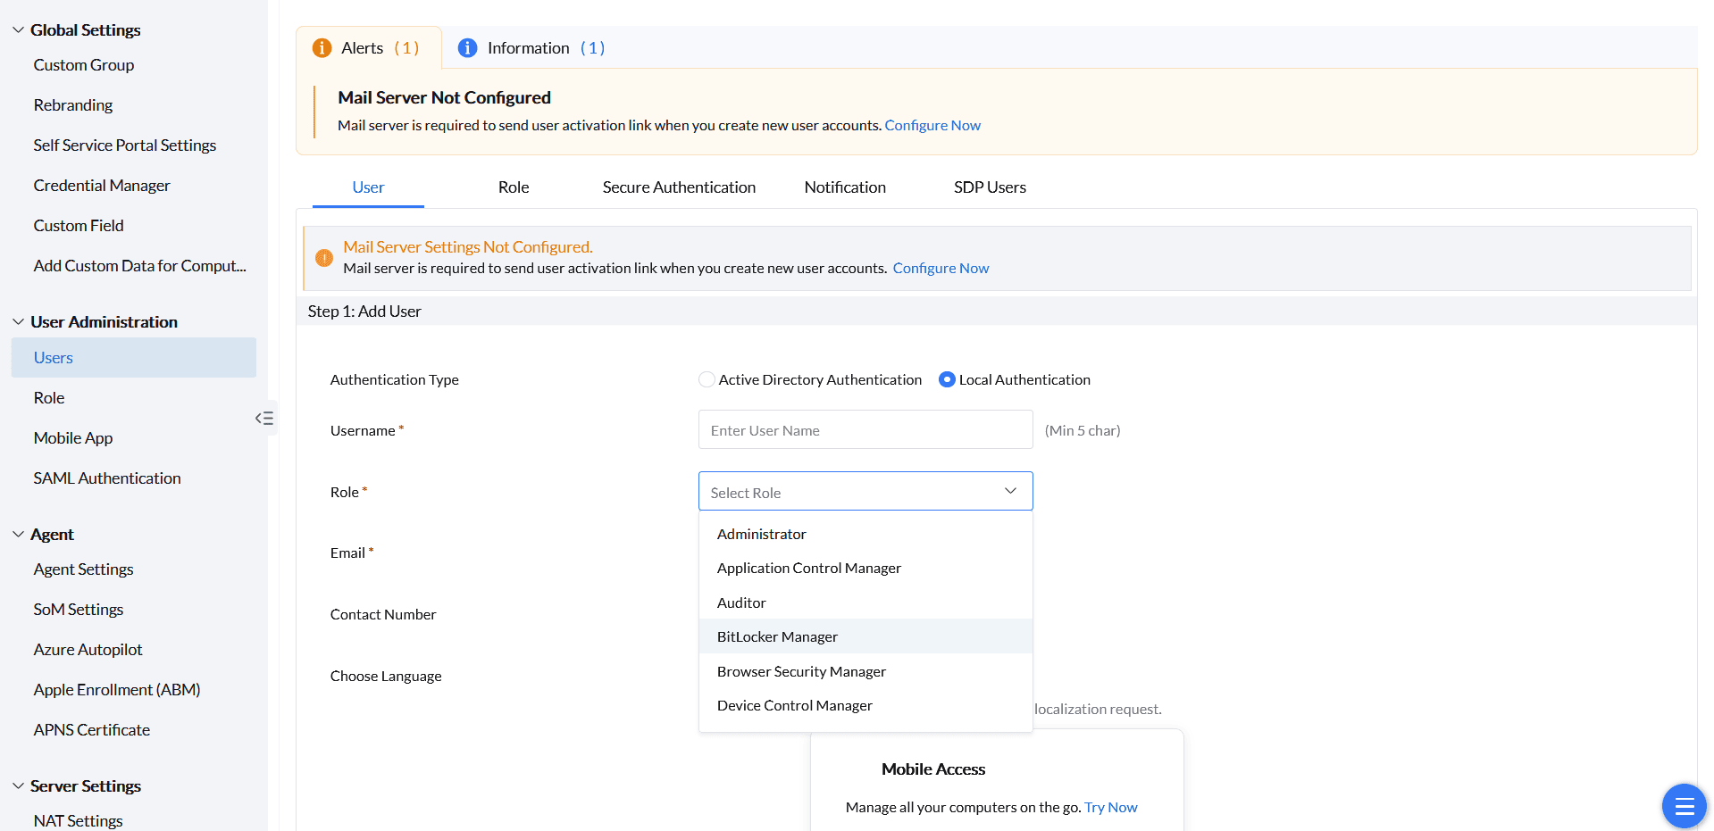1714x831 pixels.
Task: Collapse the User Administration section
Action: 18,322
